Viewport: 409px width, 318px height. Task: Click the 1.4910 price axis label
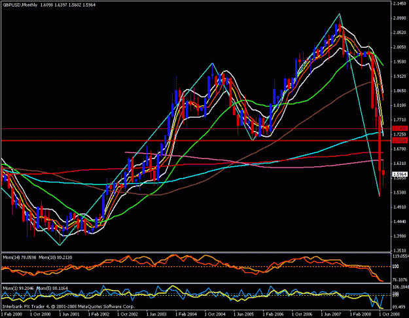400,207
